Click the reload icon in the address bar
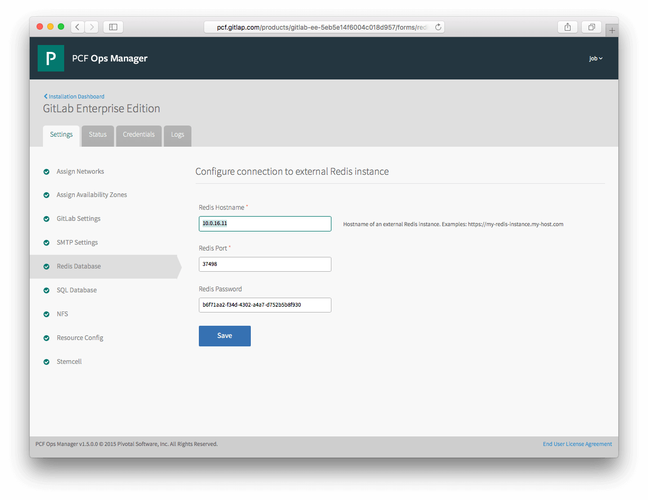Image resolution: width=648 pixels, height=500 pixels. point(438,26)
